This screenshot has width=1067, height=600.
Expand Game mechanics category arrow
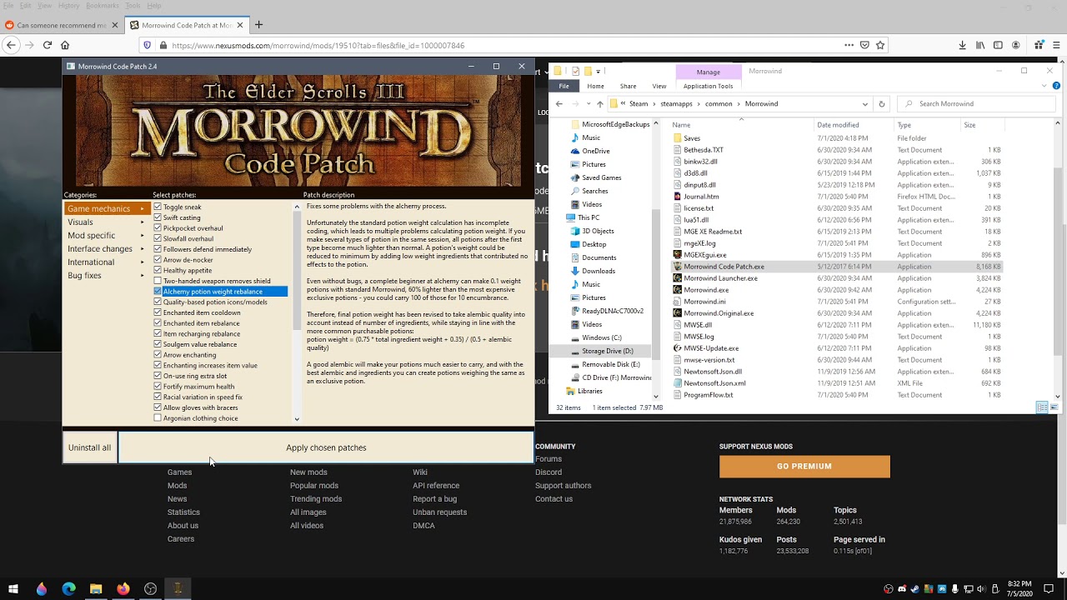click(142, 208)
